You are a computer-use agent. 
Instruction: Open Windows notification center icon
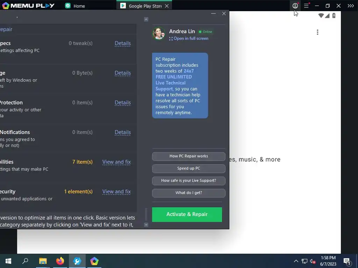click(x=347, y=261)
